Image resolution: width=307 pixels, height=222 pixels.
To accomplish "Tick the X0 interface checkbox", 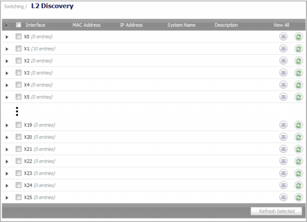I will 19,36.
